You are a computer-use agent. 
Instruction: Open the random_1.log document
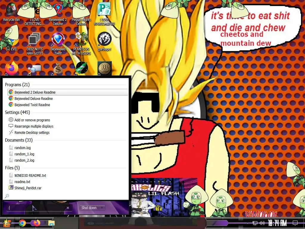(68, 154)
